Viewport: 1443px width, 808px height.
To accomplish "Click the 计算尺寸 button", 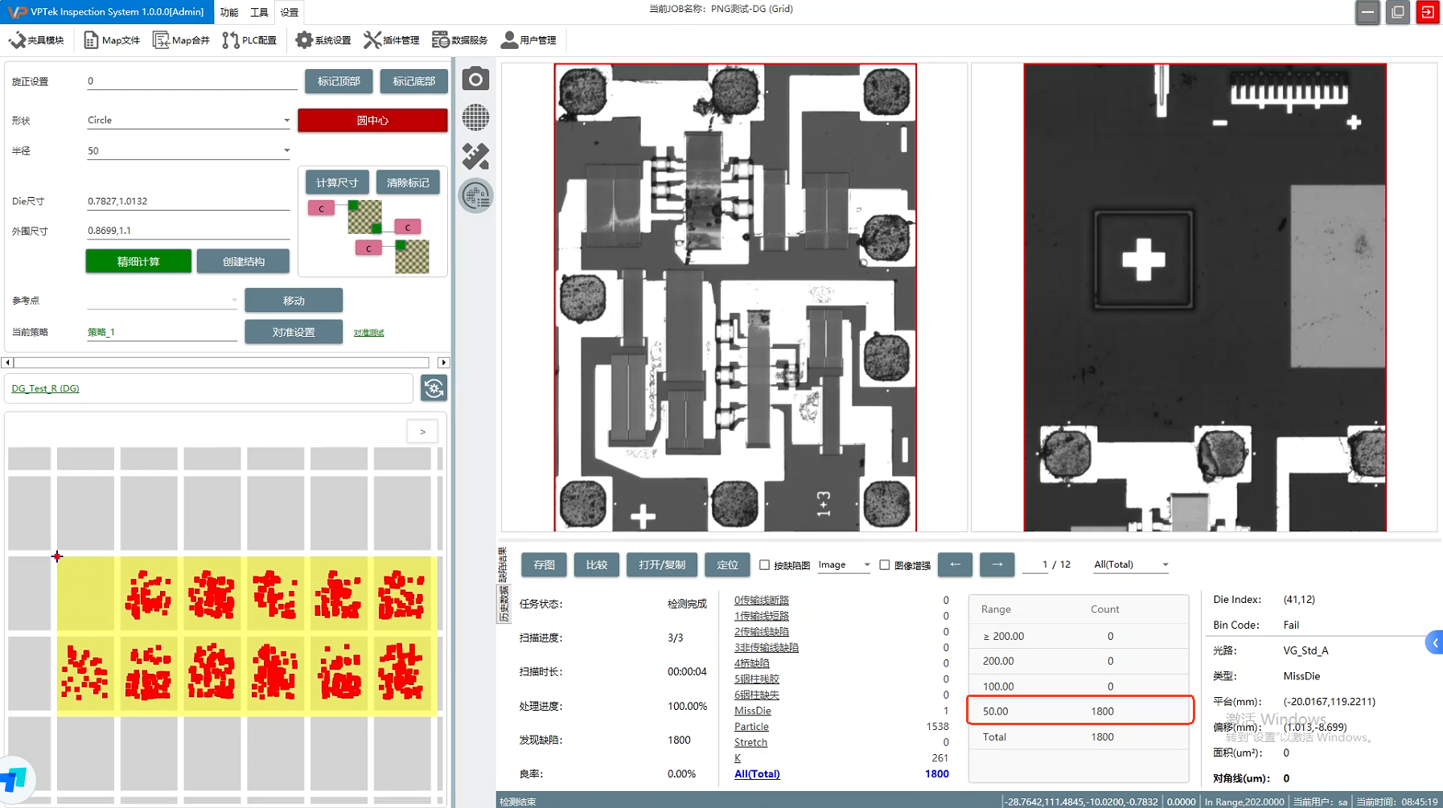I will 337,183.
